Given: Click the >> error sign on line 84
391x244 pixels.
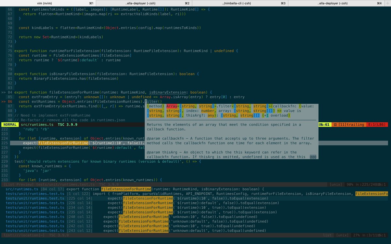Looking at the screenshot, I should 3,92.
